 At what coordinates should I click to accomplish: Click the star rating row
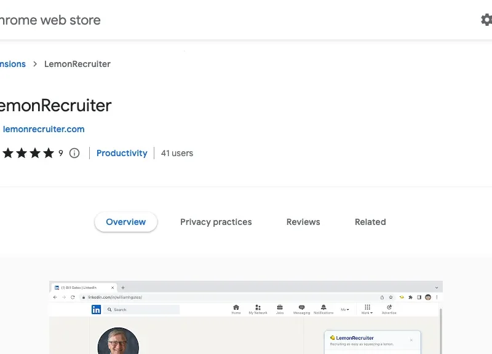(x=28, y=153)
